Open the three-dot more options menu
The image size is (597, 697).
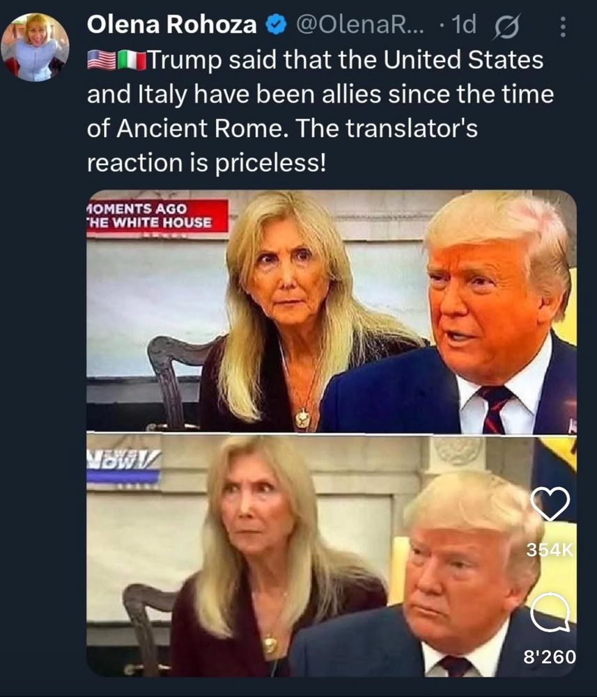click(563, 26)
